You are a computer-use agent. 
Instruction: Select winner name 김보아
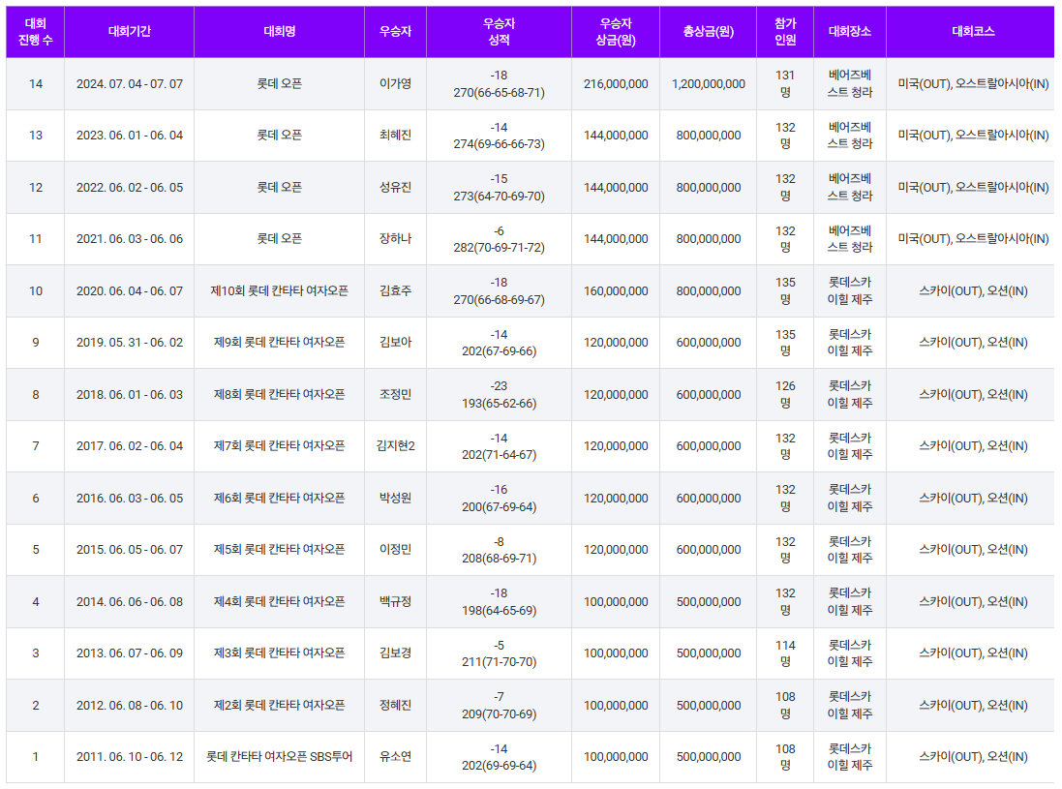pos(396,343)
